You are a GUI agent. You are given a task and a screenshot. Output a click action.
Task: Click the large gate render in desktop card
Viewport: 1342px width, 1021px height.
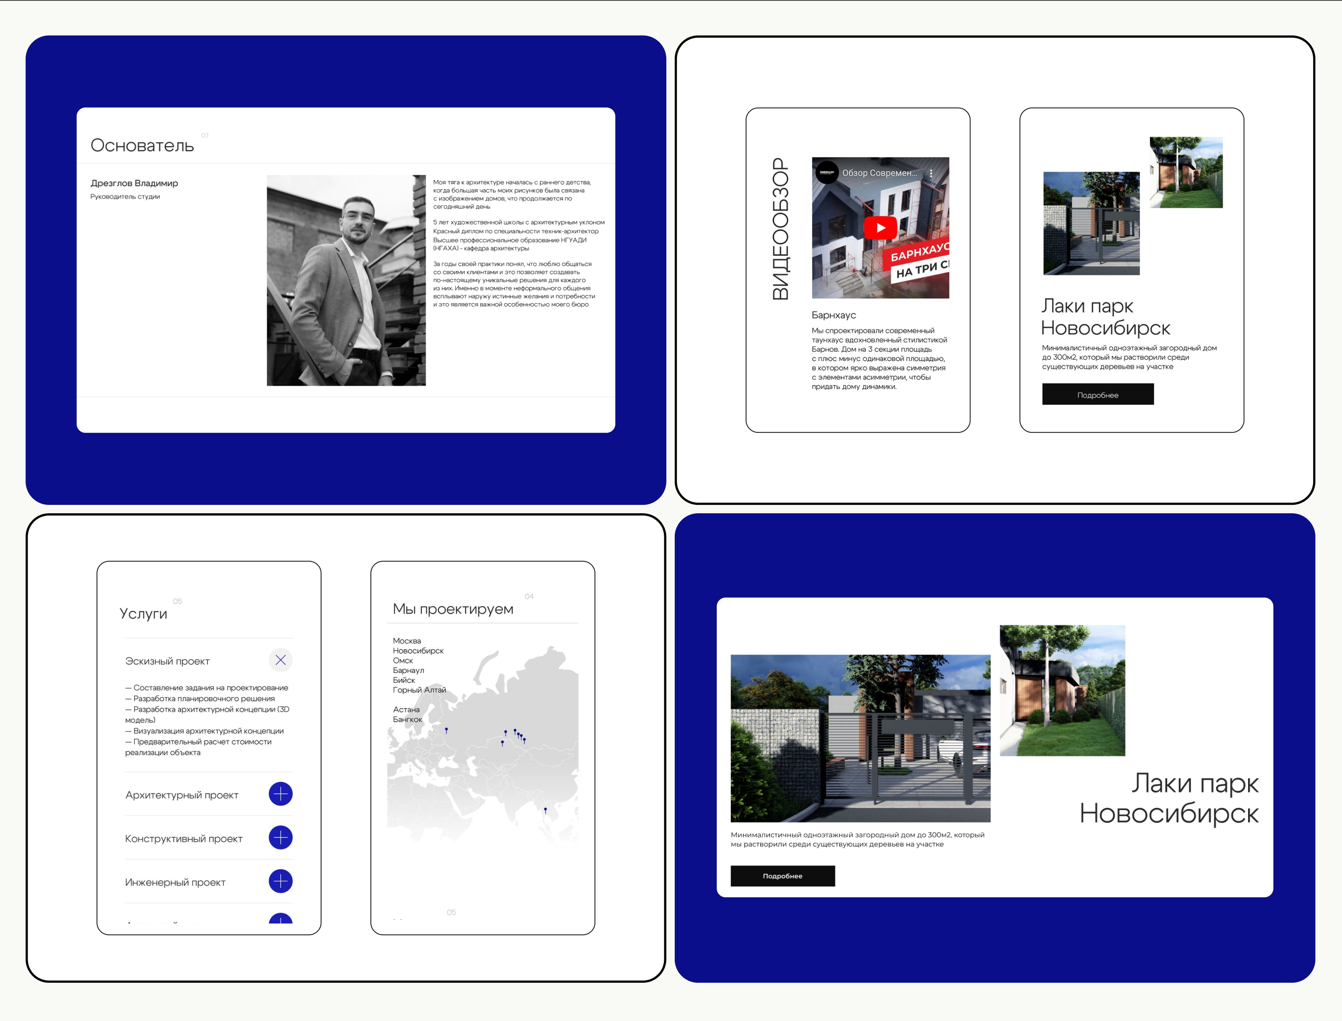860,738
